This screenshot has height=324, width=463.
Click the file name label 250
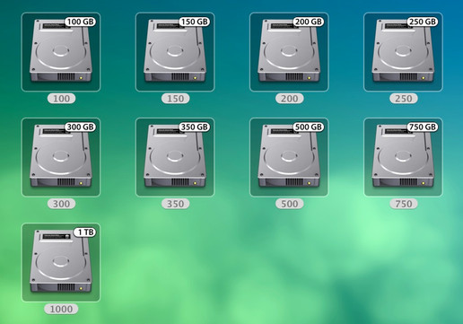(x=404, y=99)
